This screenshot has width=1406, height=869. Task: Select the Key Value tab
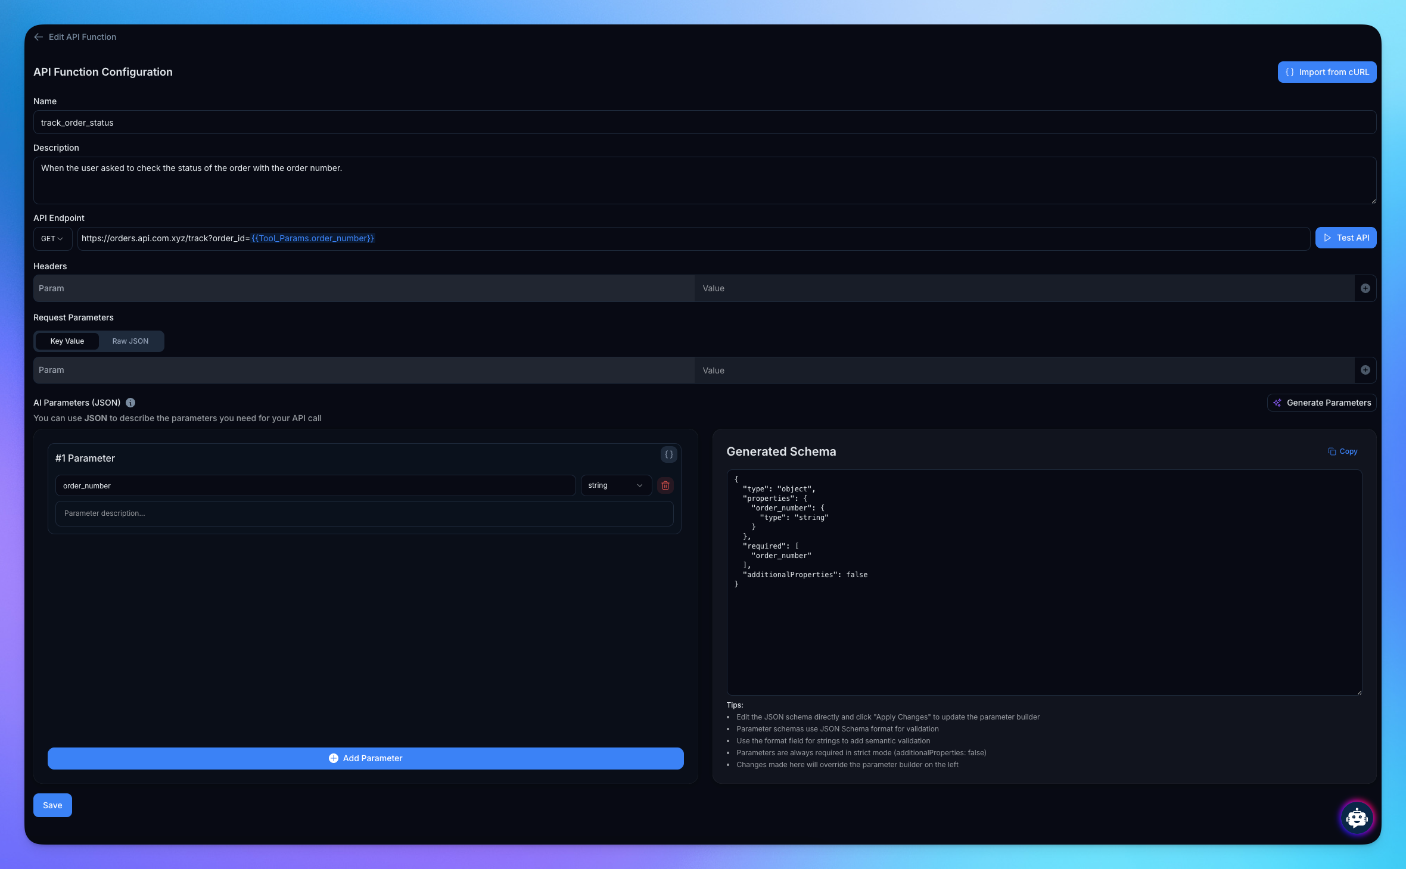tap(67, 341)
